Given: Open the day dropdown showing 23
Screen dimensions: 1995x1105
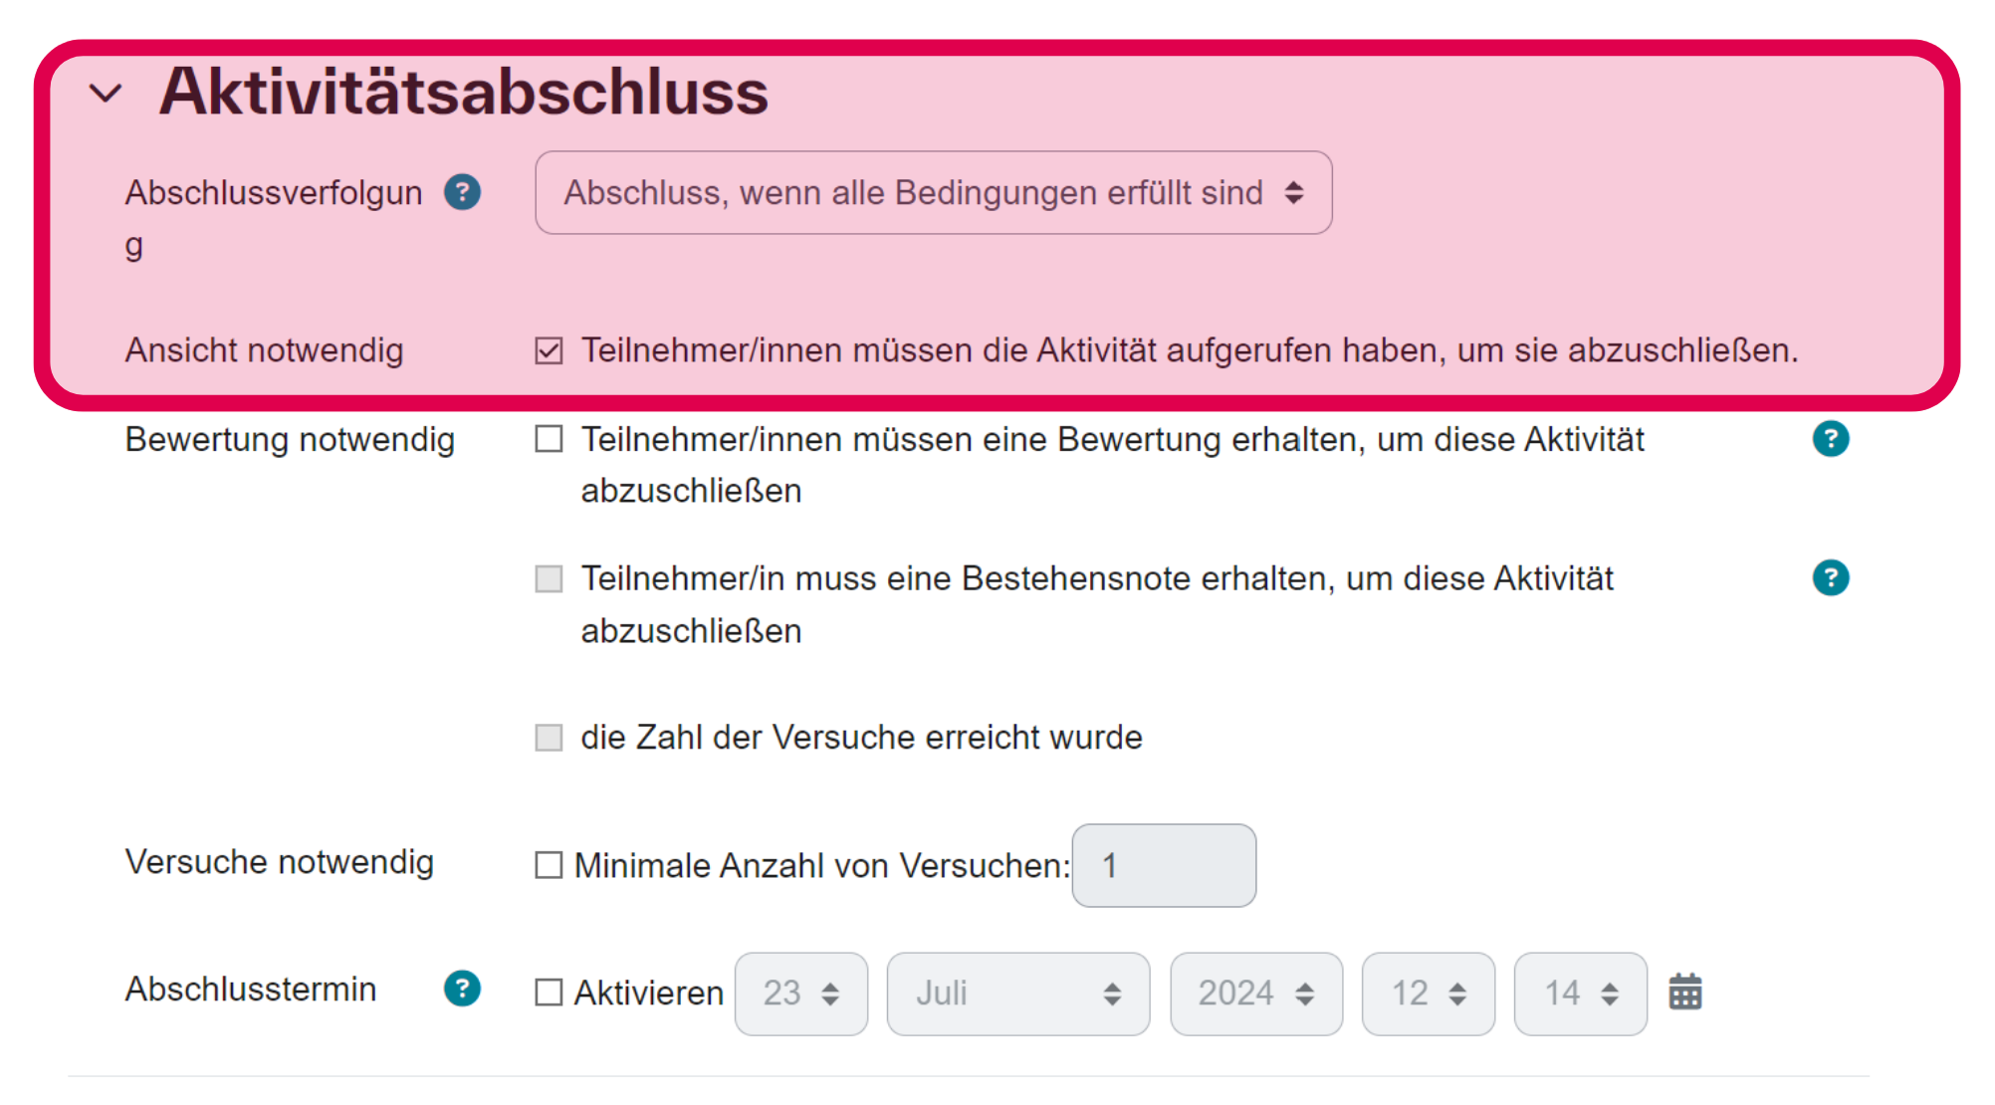Looking at the screenshot, I should click(800, 994).
